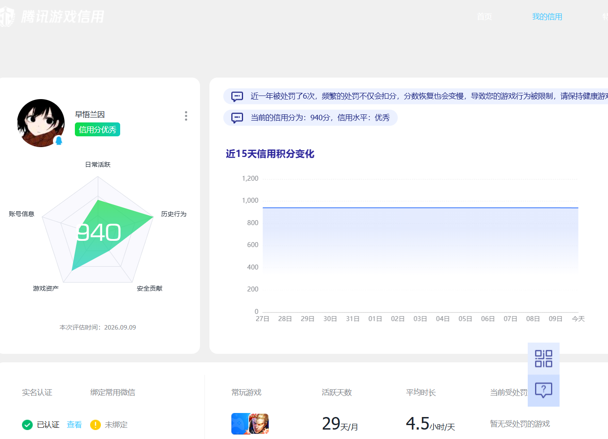Image resolution: width=608 pixels, height=439 pixels.
Task: Click the QQ penguin badge on avatar
Action: [x=59, y=141]
